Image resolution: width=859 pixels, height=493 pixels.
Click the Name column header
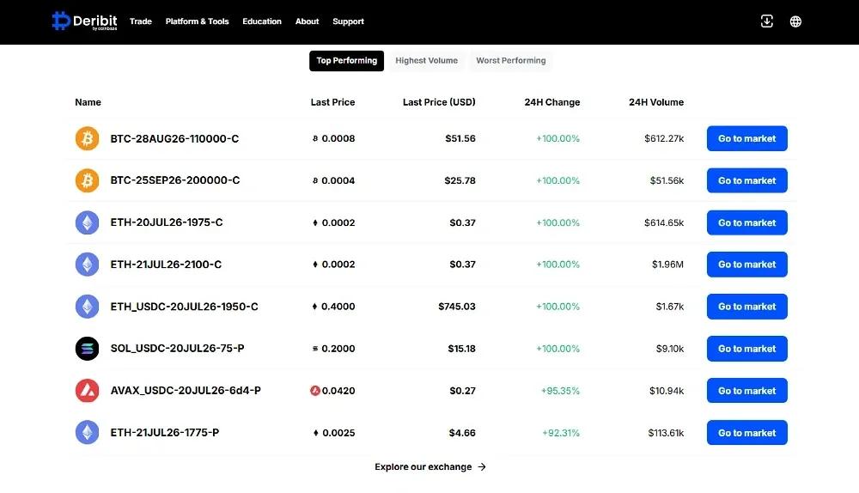coord(88,102)
